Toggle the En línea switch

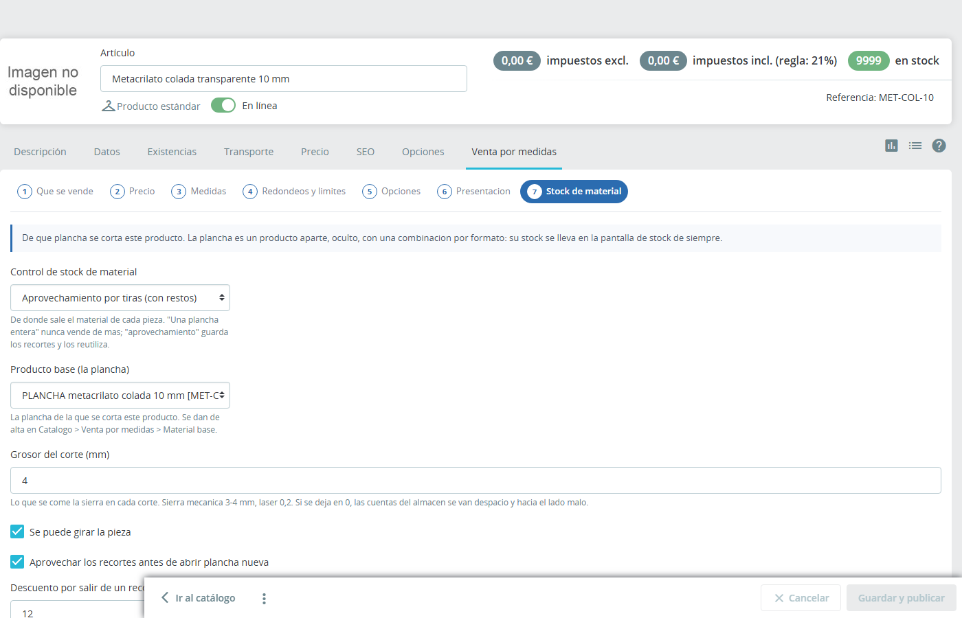coord(223,105)
